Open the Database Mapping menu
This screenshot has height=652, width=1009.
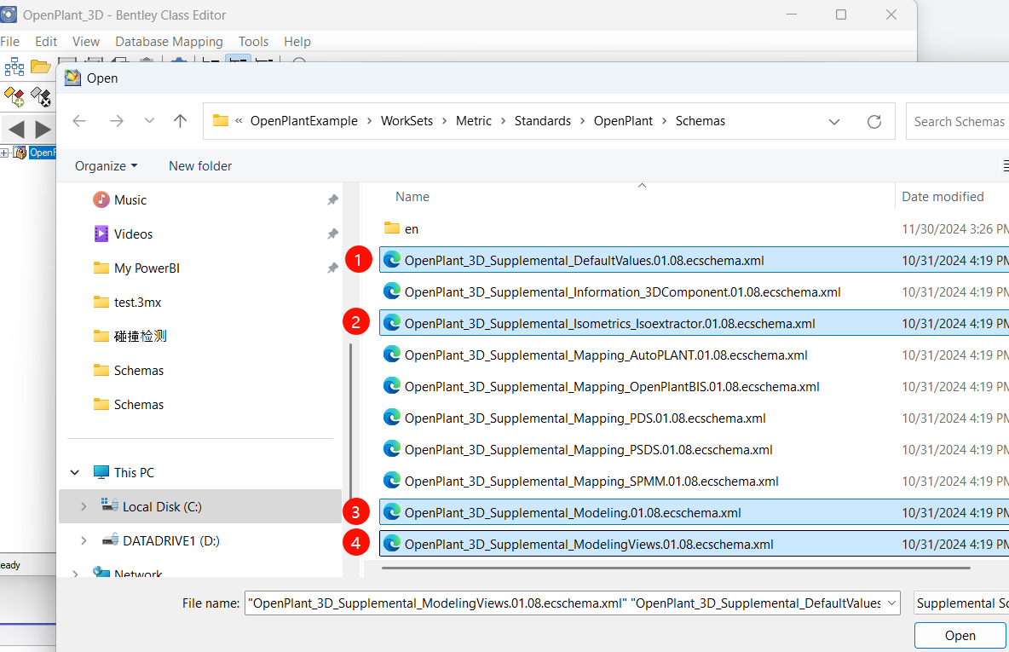[170, 41]
